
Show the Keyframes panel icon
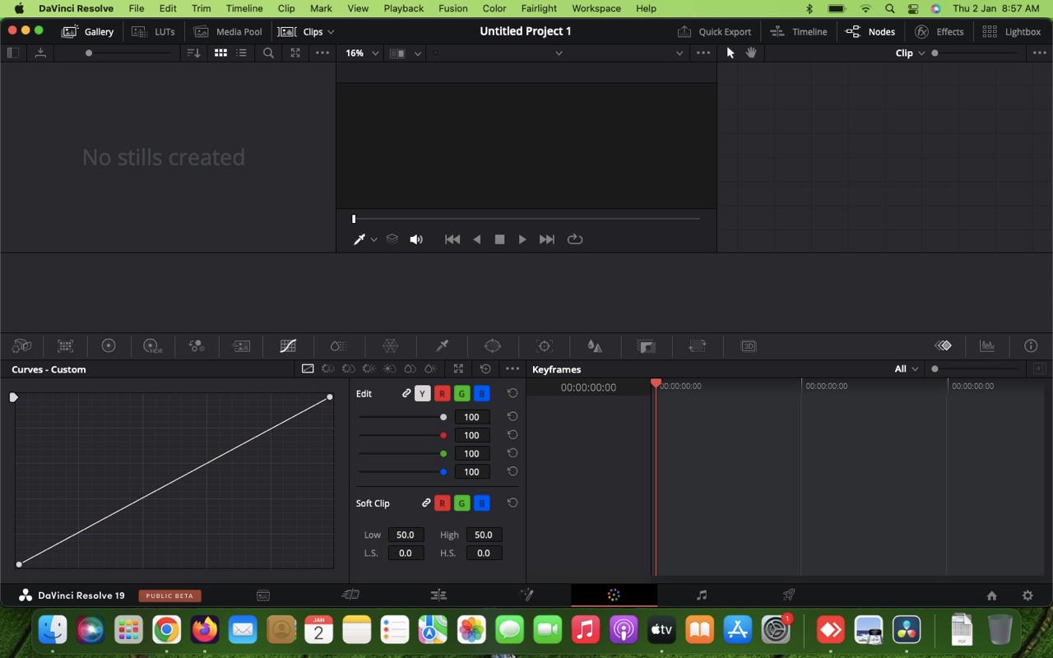tap(944, 346)
